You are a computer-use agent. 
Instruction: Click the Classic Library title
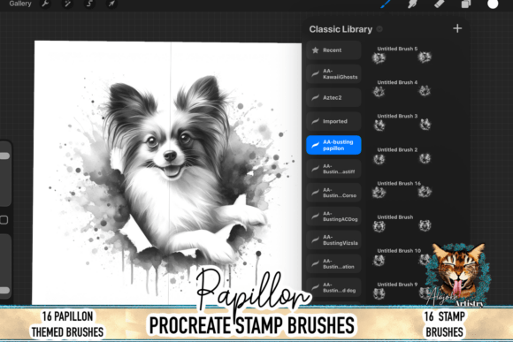click(341, 29)
